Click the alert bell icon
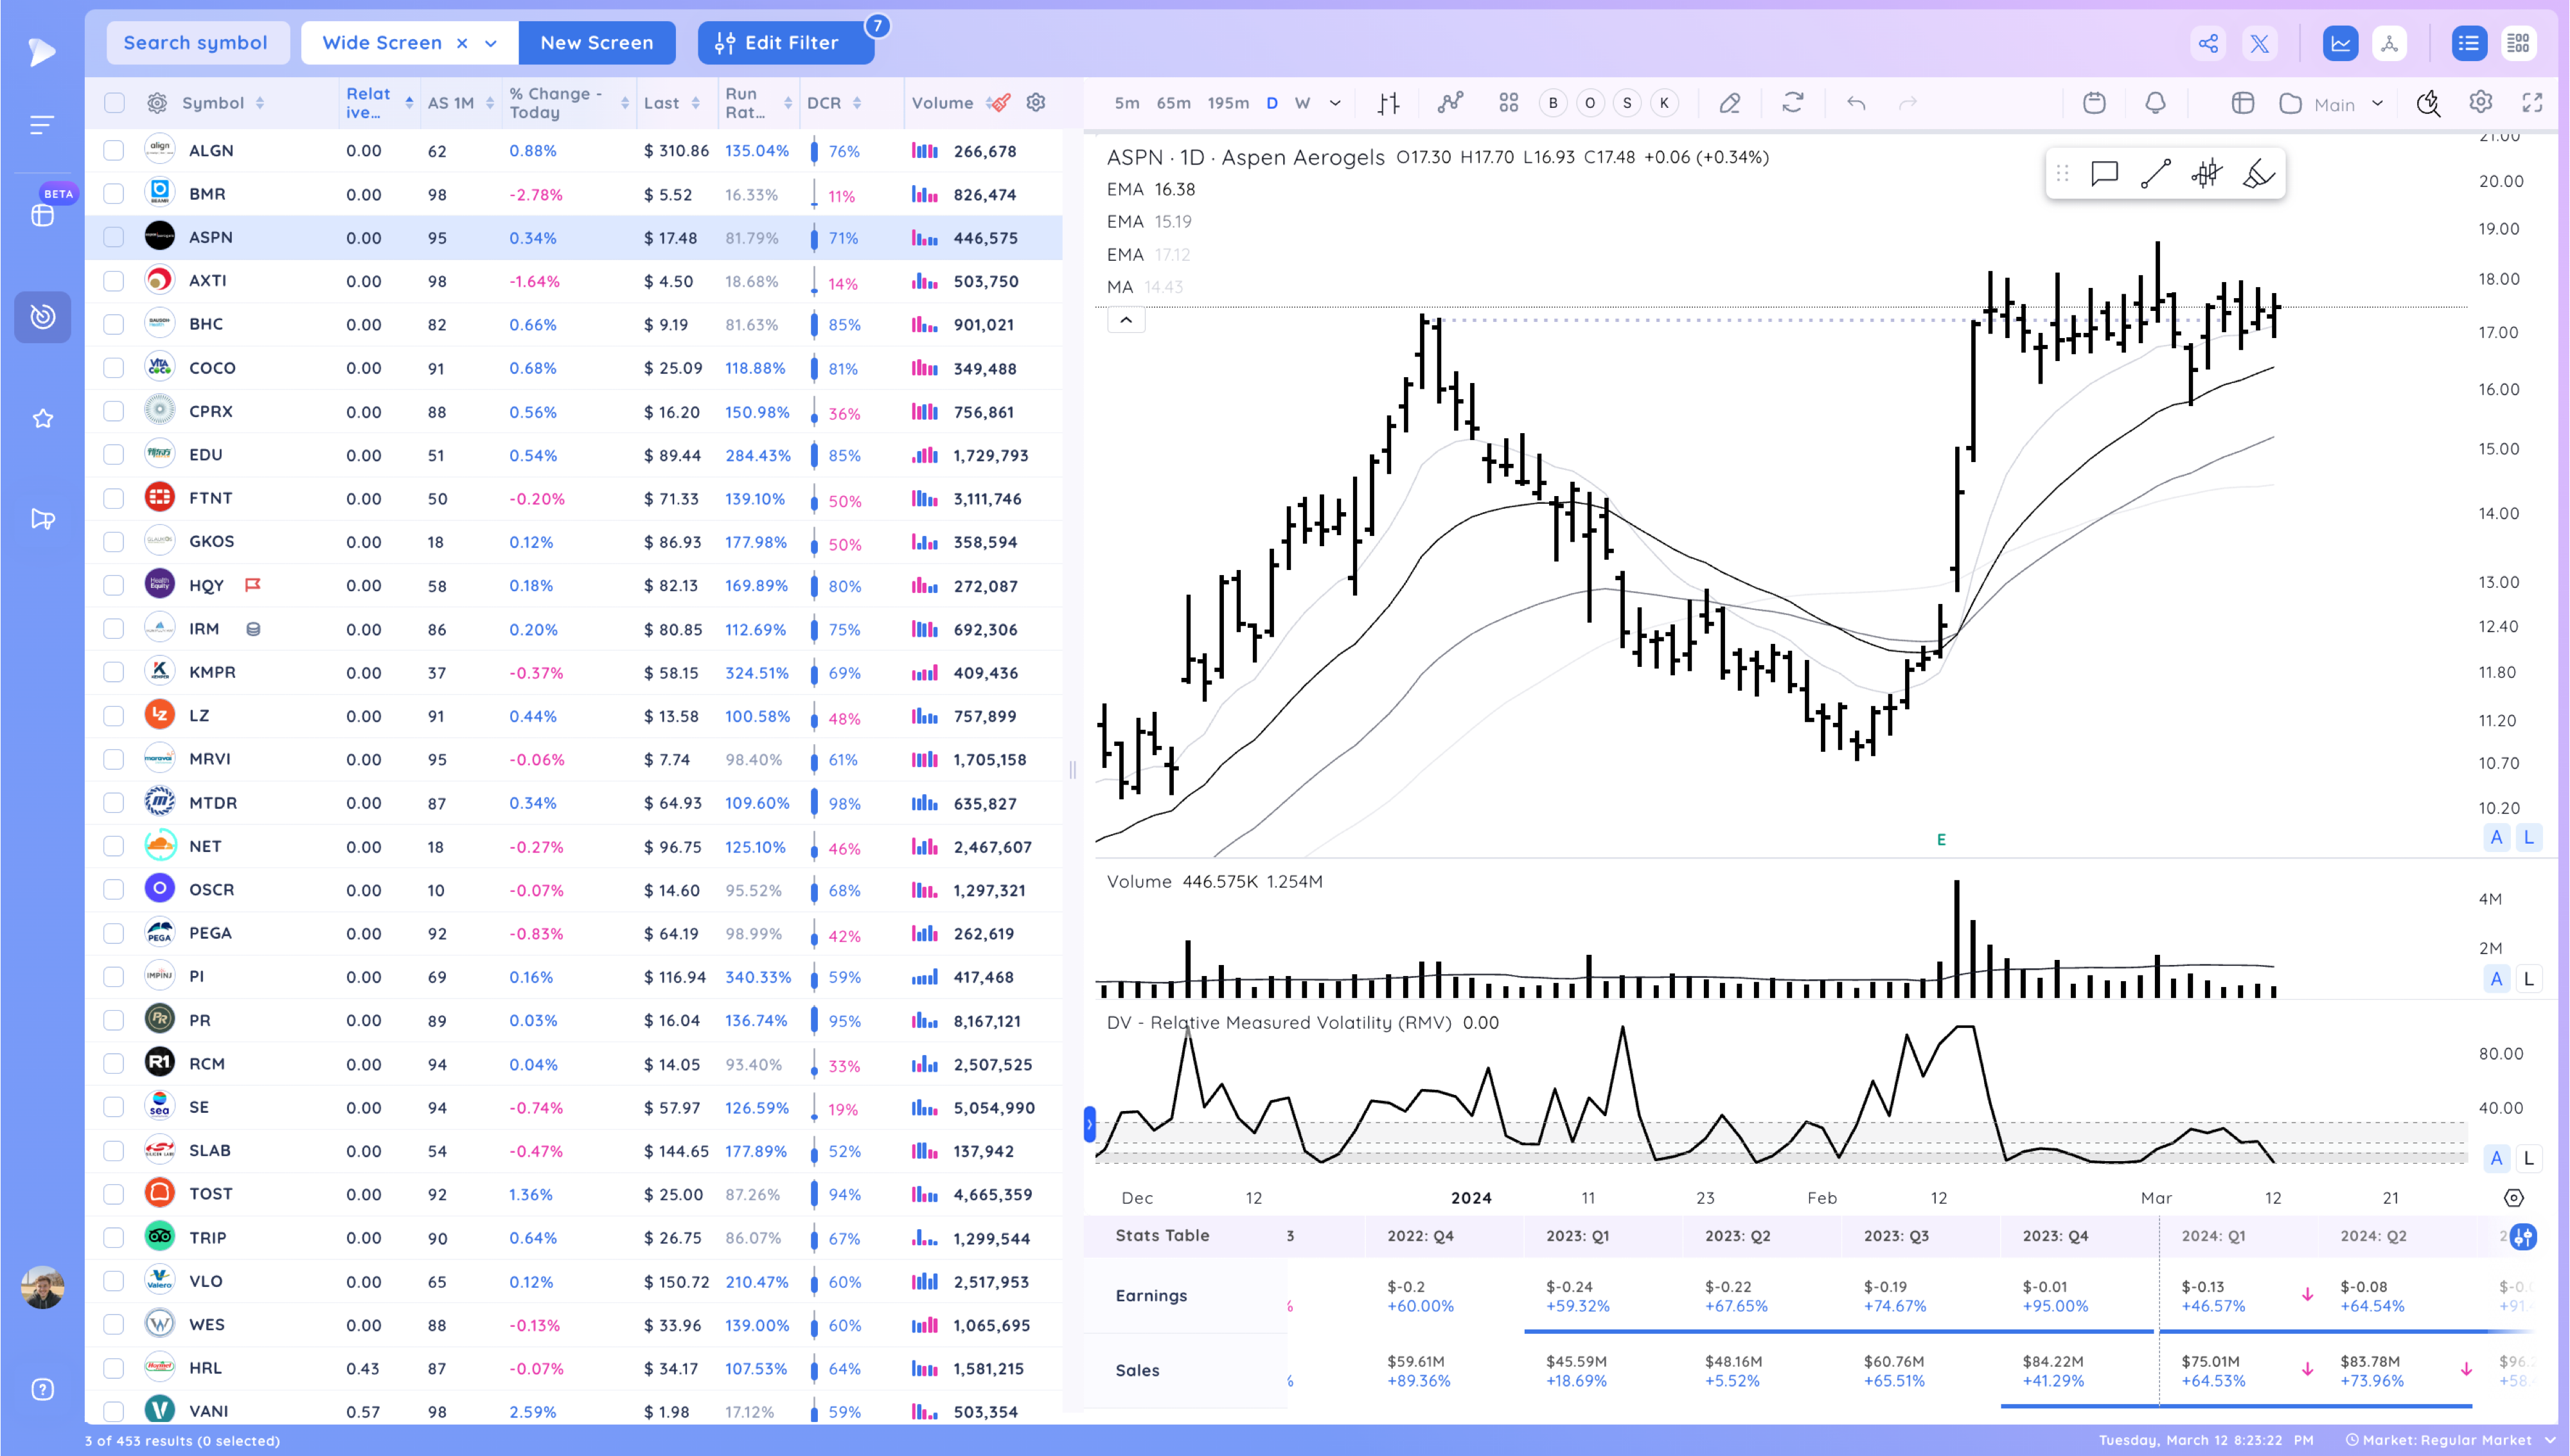Image resolution: width=2570 pixels, height=1456 pixels. click(x=2155, y=103)
